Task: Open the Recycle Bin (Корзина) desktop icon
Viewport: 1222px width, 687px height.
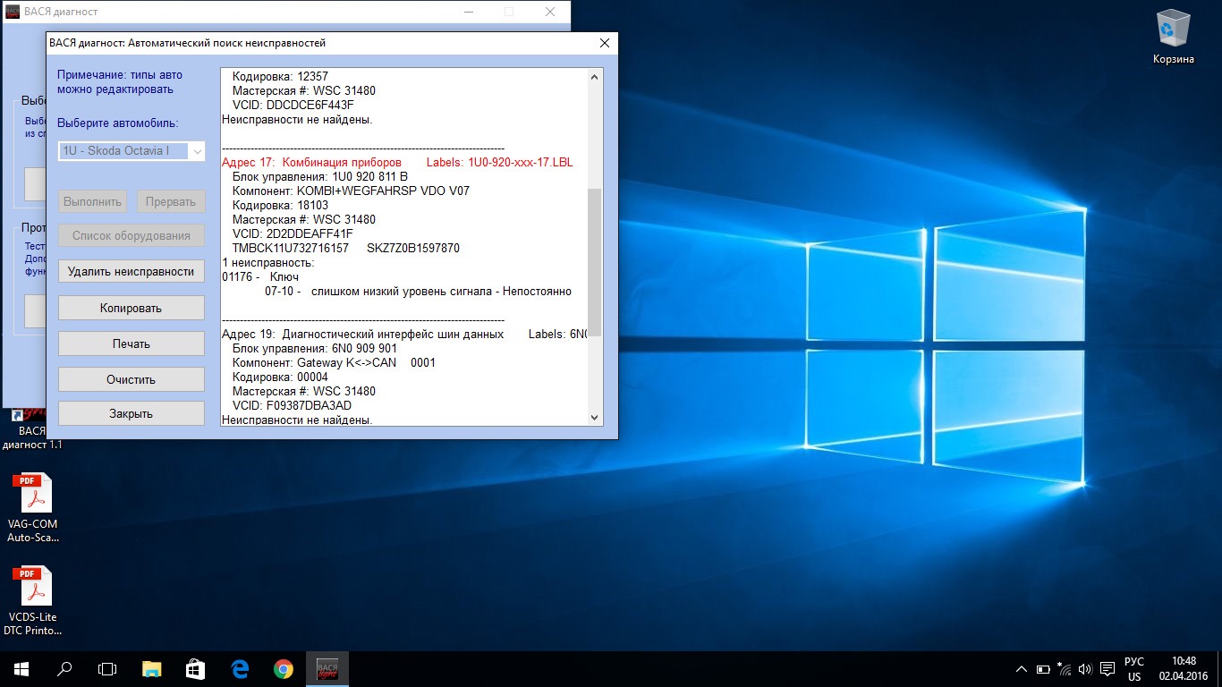Action: [x=1173, y=38]
